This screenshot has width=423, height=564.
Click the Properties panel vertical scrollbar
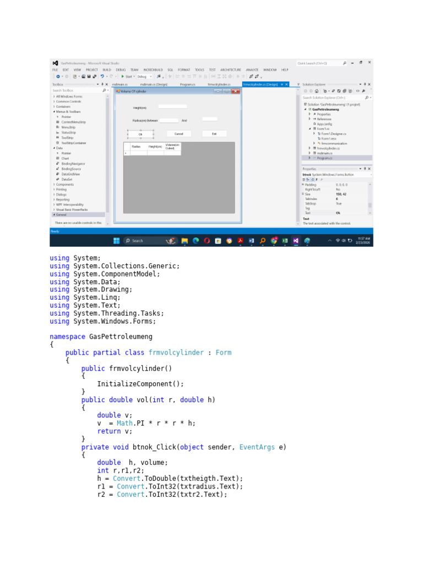click(370, 199)
